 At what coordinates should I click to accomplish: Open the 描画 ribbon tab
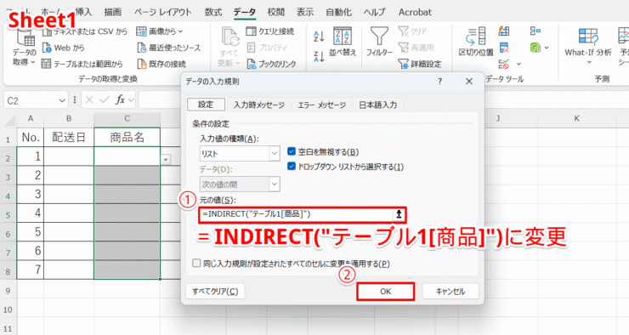click(x=113, y=12)
